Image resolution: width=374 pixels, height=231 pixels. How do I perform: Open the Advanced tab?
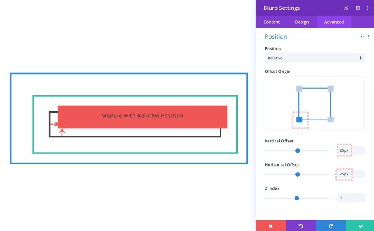click(x=334, y=22)
